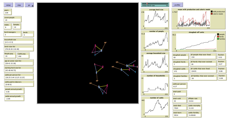Click the sloughed-off units plot
The height and width of the screenshot is (122, 232).
(x=199, y=41)
